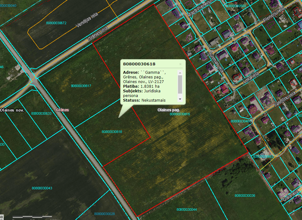Screen dimensions: 302x220
Task: Click the popup scrollbar up arrow
Action: [x=180, y=73]
